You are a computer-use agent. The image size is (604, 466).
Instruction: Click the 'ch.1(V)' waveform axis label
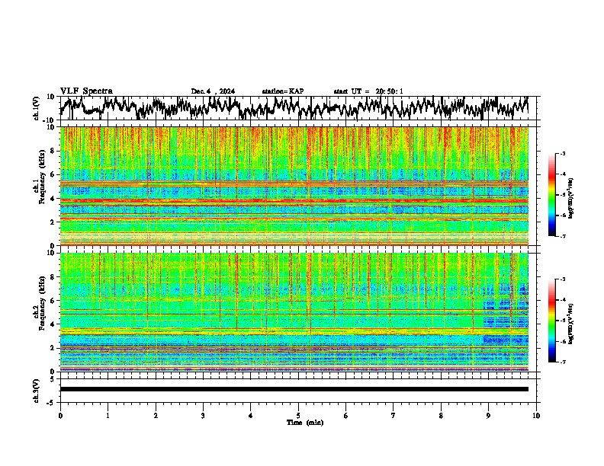click(37, 108)
